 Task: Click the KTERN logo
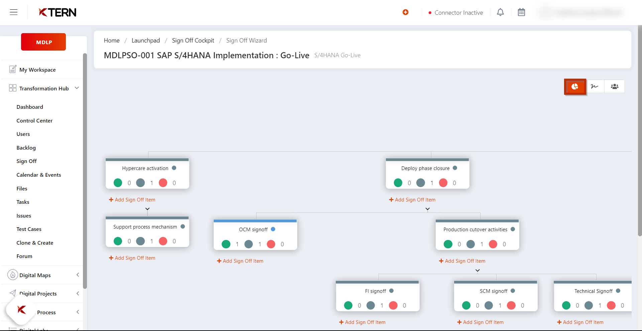pos(58,12)
